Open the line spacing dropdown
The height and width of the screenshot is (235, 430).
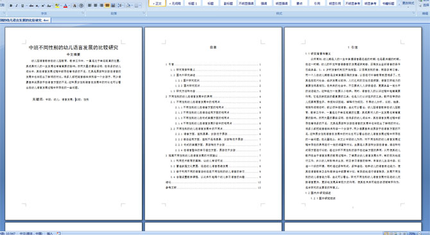tap(120, 6)
